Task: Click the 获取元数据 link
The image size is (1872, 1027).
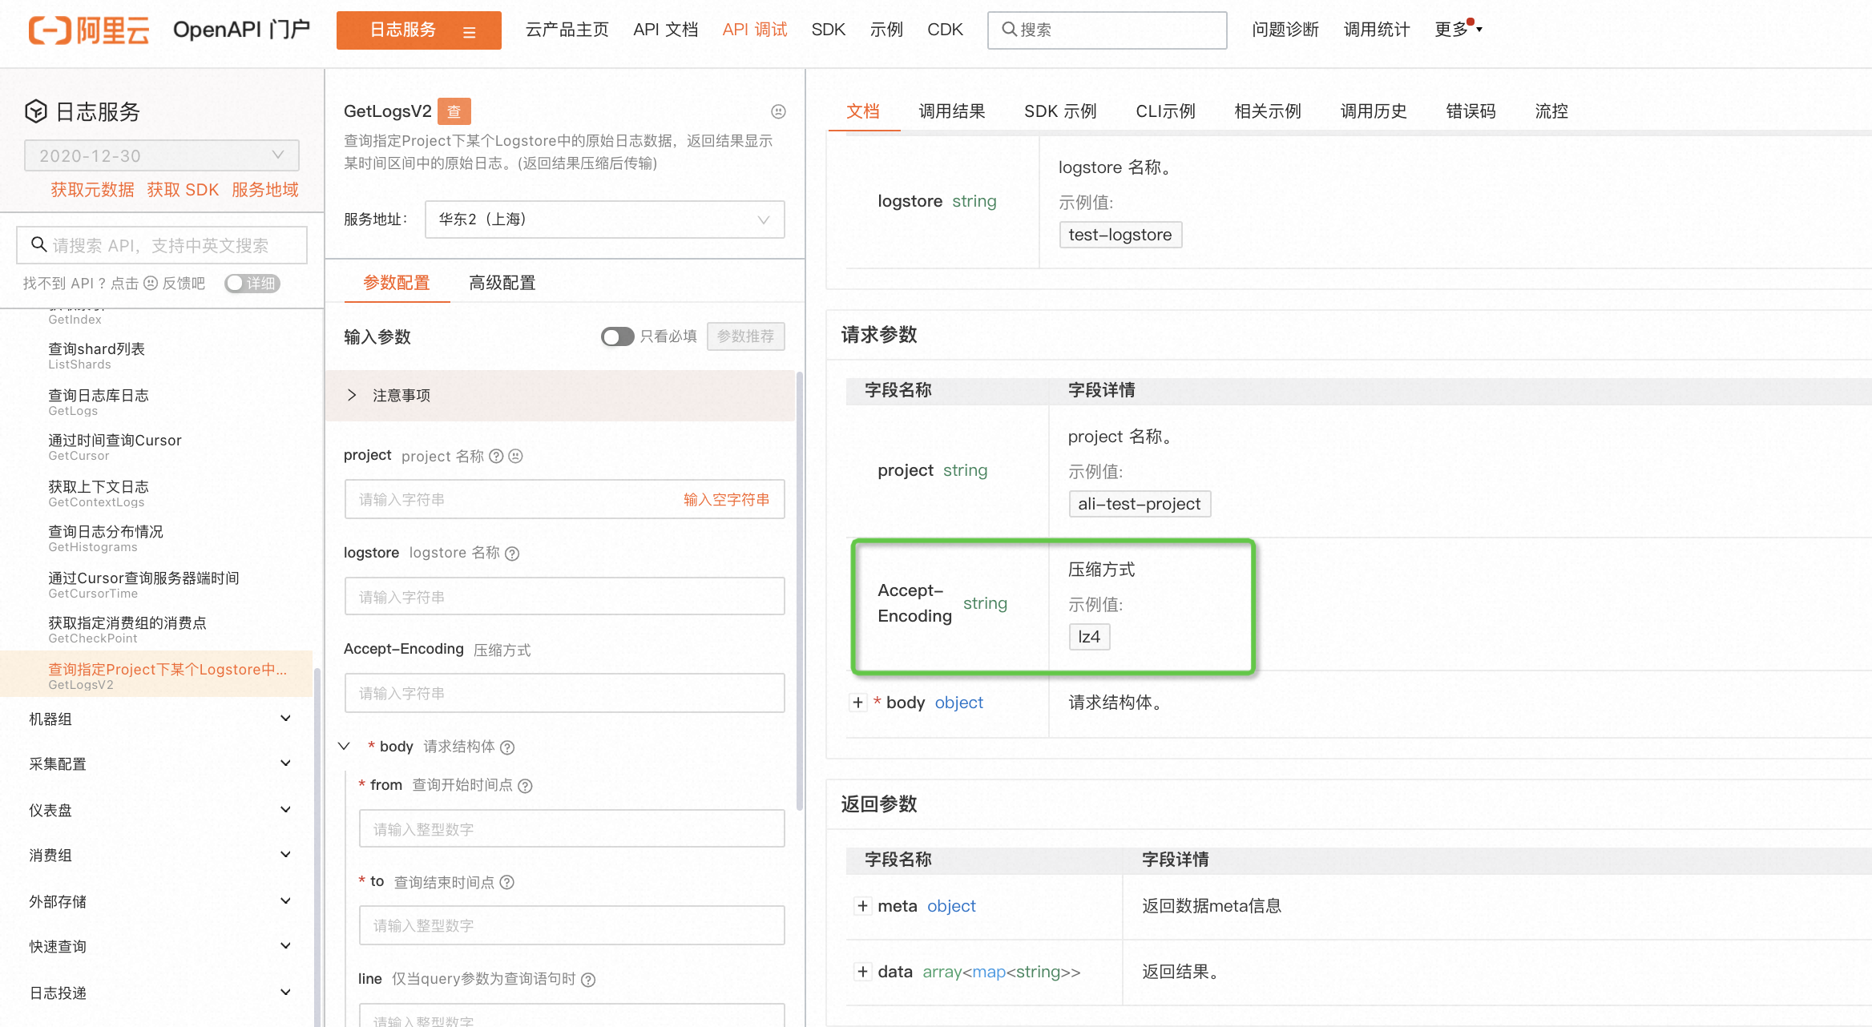Action: (92, 190)
